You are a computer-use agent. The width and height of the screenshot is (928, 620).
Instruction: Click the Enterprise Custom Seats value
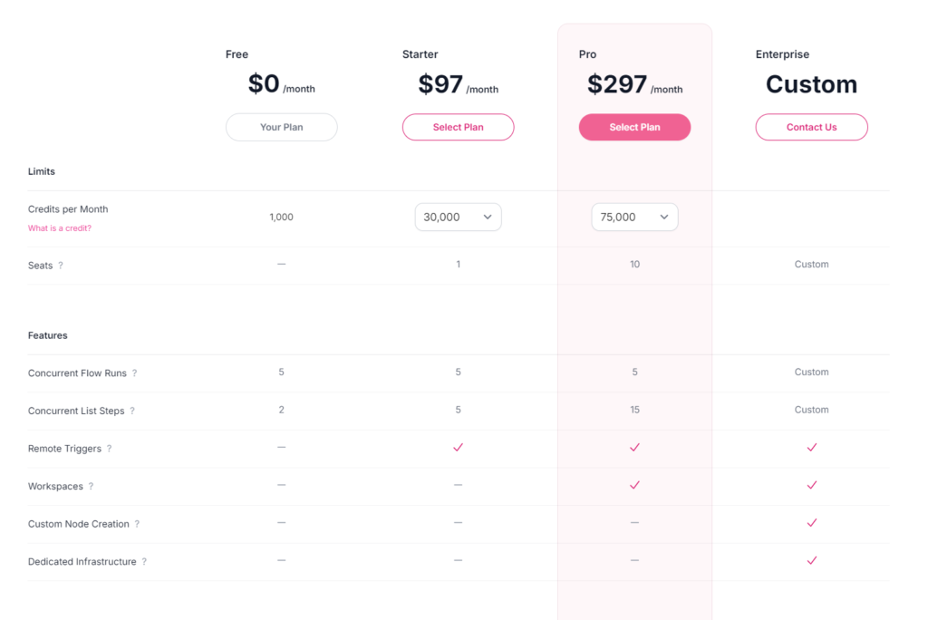coord(811,265)
